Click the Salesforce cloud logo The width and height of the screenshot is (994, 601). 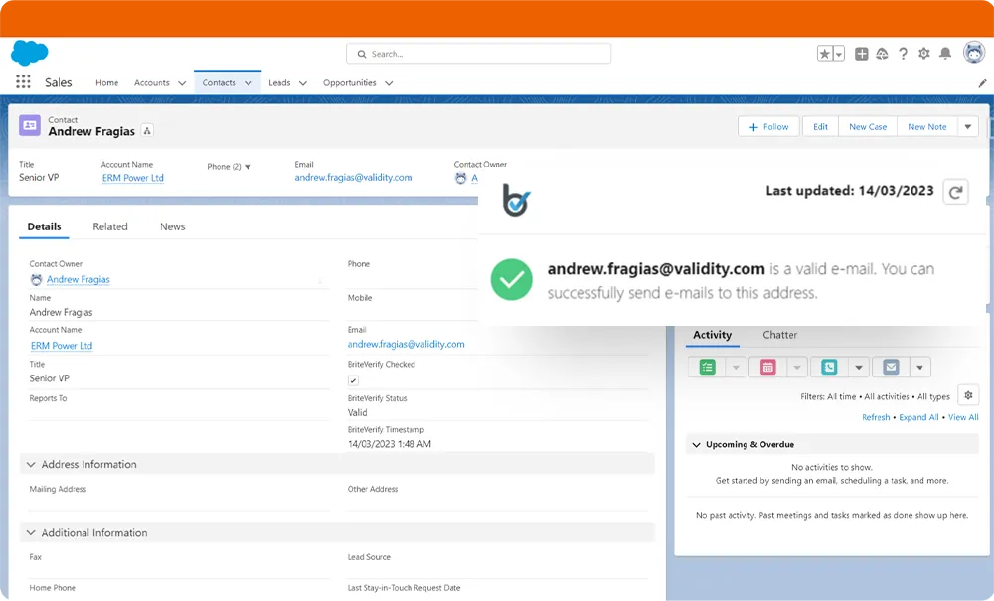pos(29,53)
